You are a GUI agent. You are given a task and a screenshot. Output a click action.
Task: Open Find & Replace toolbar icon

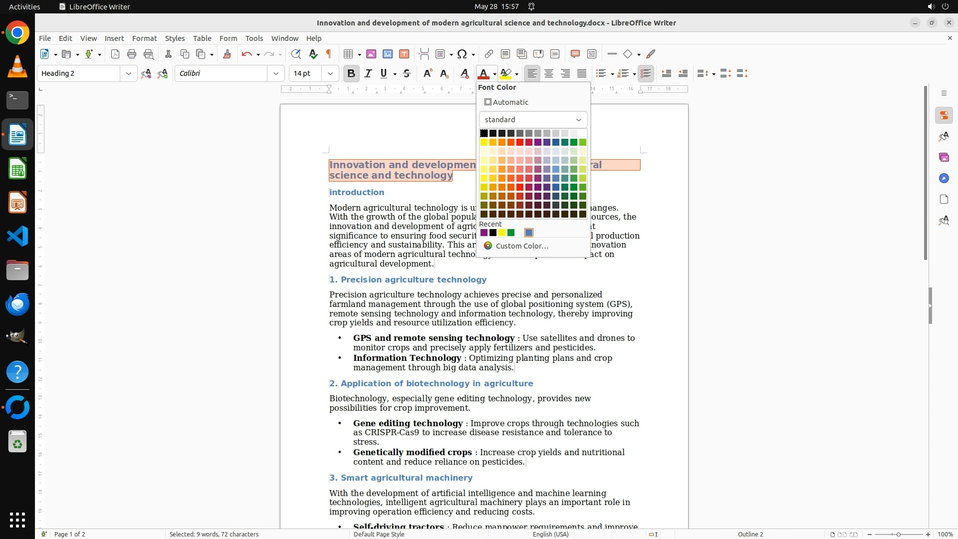click(296, 54)
